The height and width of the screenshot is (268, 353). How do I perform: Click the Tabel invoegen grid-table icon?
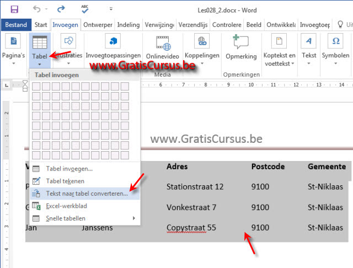click(x=36, y=169)
